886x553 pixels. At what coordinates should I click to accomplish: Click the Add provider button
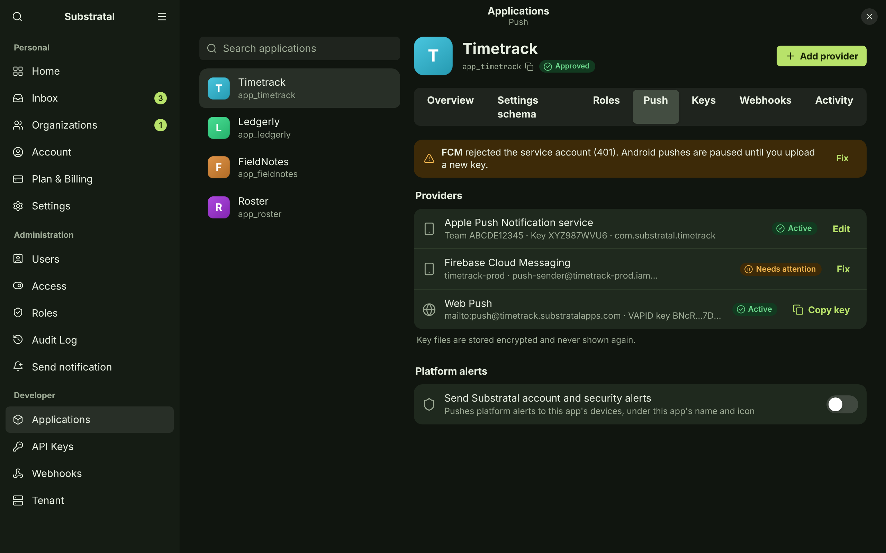tap(821, 56)
